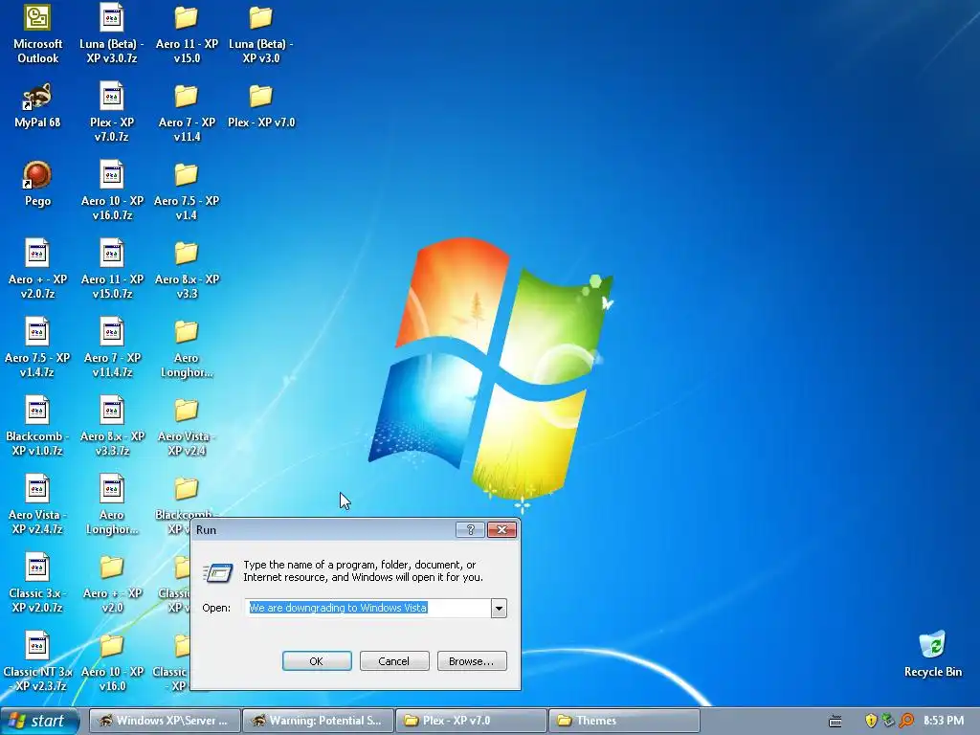Select Luna (Beta) - XP v3.0.7z file
980x735 pixels.
112,33
